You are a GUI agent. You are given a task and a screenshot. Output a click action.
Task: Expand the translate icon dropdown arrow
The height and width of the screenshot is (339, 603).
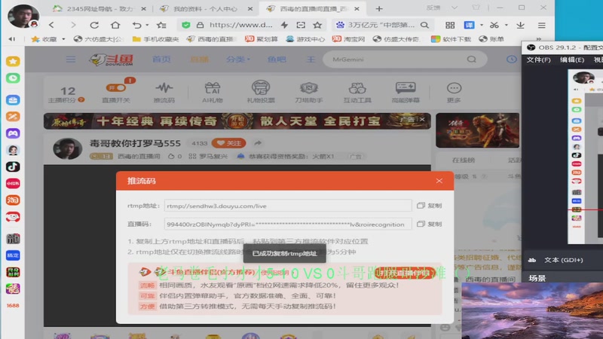pyautogui.click(x=482, y=25)
